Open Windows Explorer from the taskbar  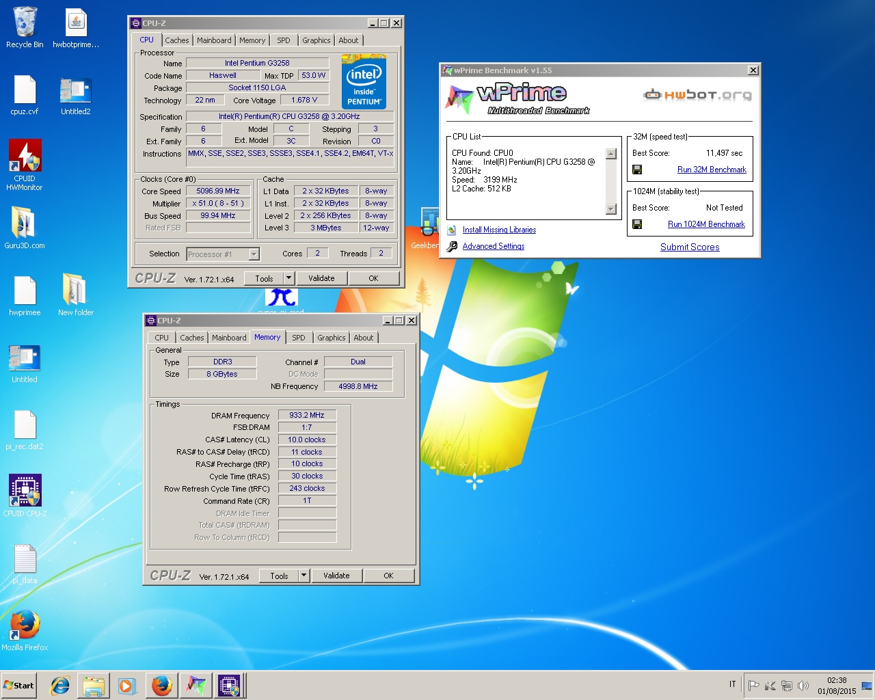tap(94, 686)
